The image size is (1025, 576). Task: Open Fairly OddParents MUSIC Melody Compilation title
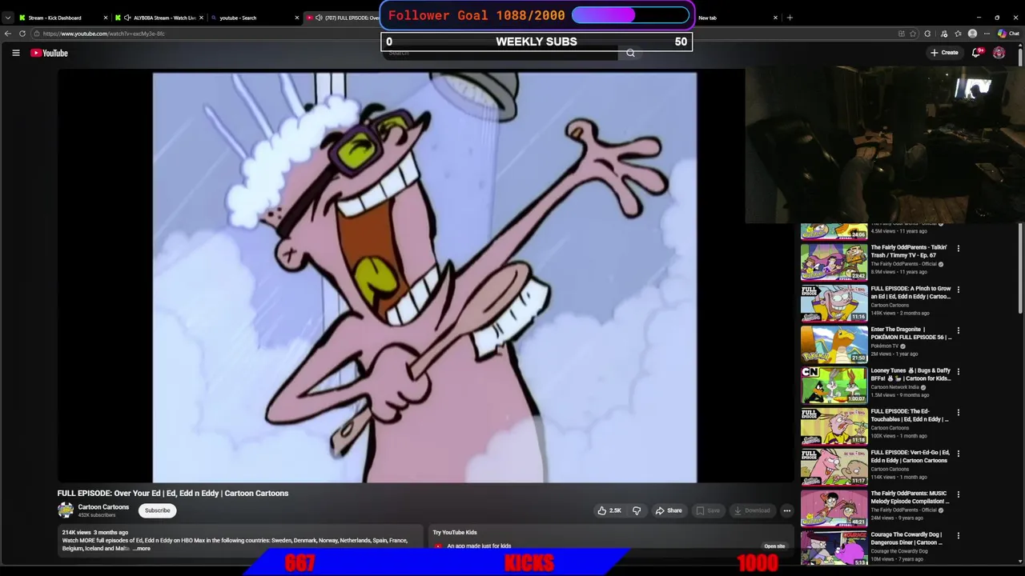(x=910, y=498)
